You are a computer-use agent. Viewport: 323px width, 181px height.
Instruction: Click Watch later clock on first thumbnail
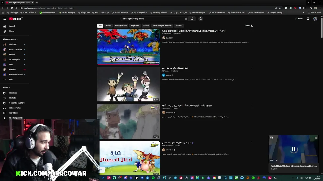(157, 32)
